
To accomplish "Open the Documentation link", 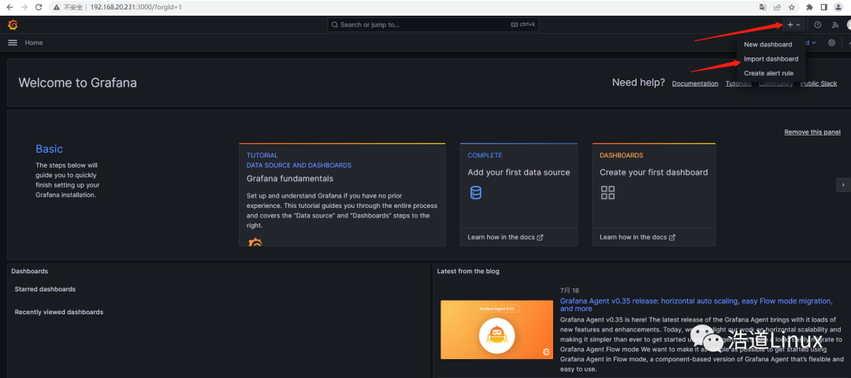I will tap(695, 83).
